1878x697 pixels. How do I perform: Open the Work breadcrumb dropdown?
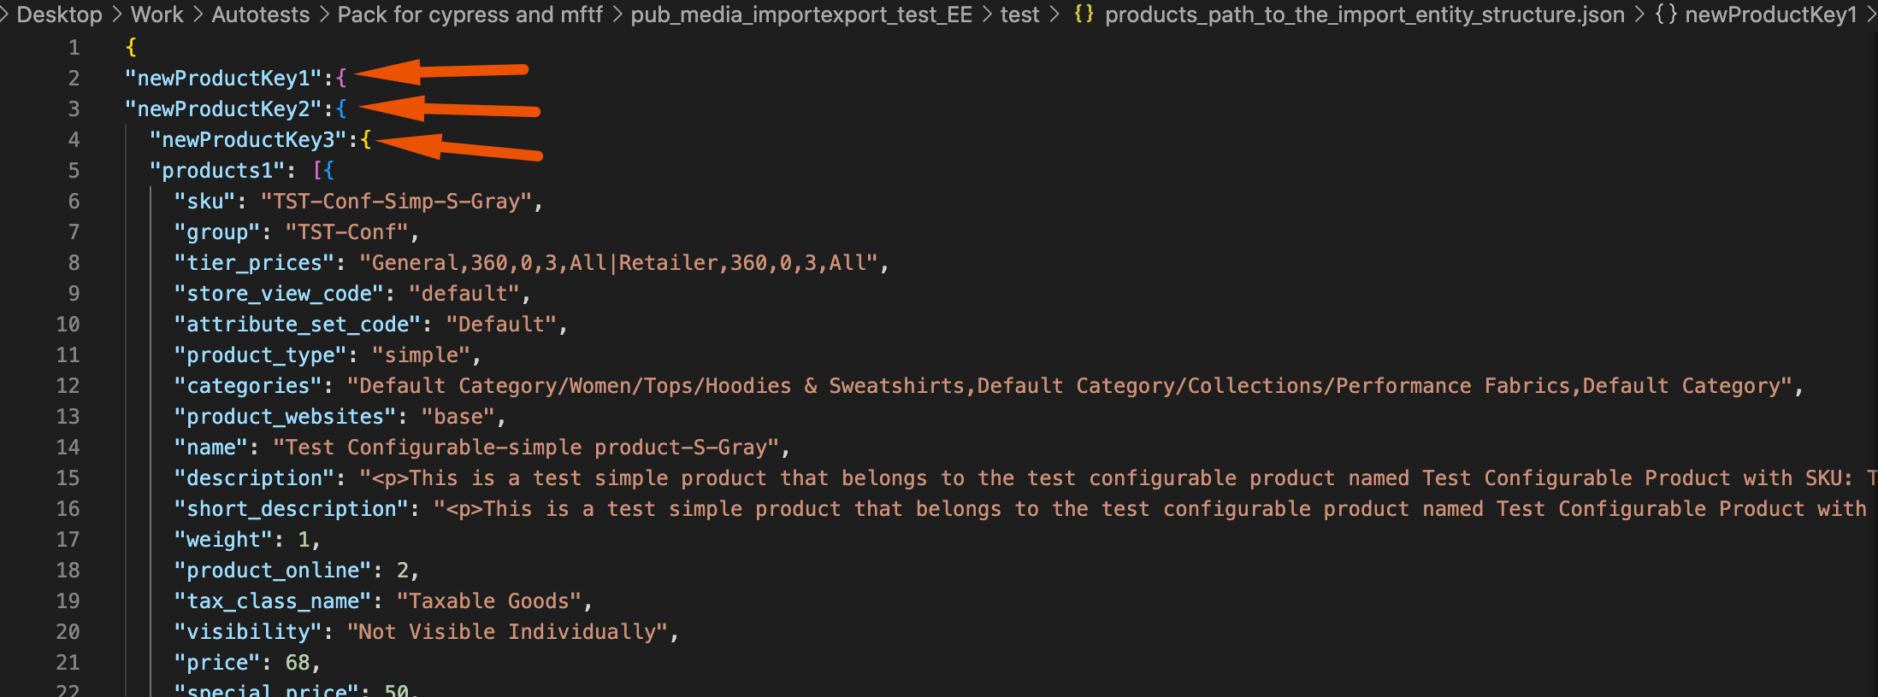[156, 15]
